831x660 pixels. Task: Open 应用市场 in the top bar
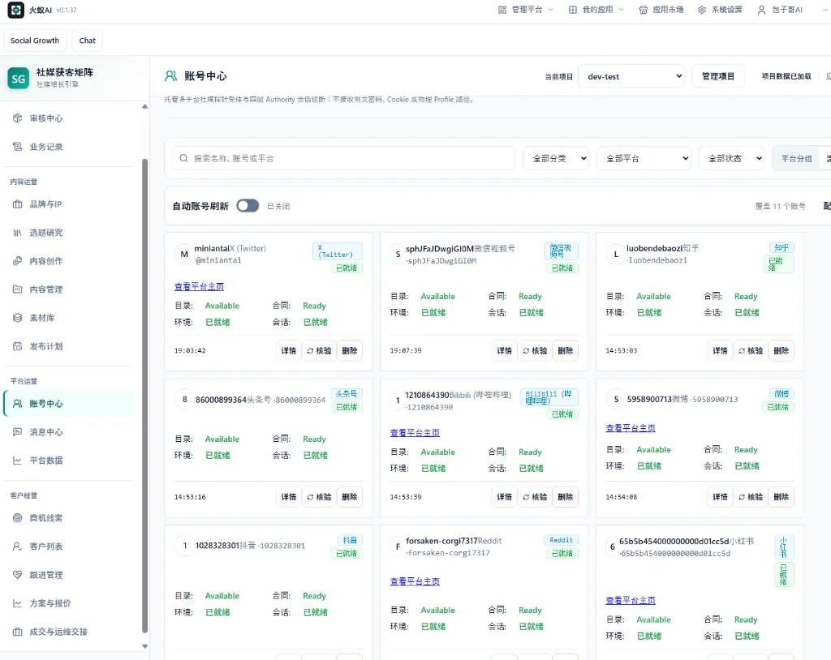click(661, 10)
